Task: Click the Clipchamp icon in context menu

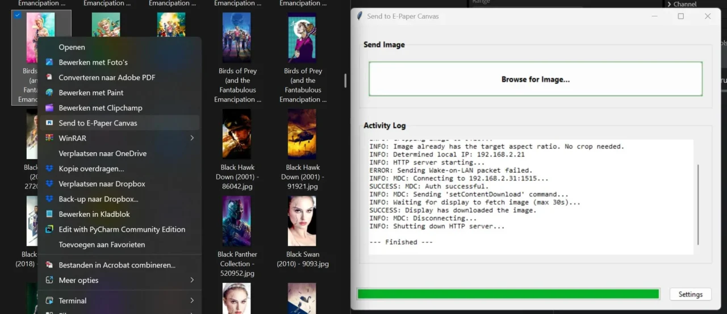Action: (49, 108)
